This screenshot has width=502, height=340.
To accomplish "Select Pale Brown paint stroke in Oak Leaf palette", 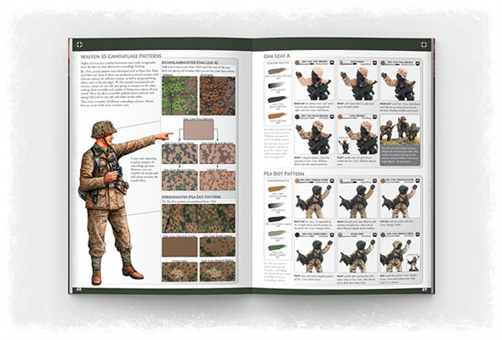I will pyautogui.click(x=277, y=71).
